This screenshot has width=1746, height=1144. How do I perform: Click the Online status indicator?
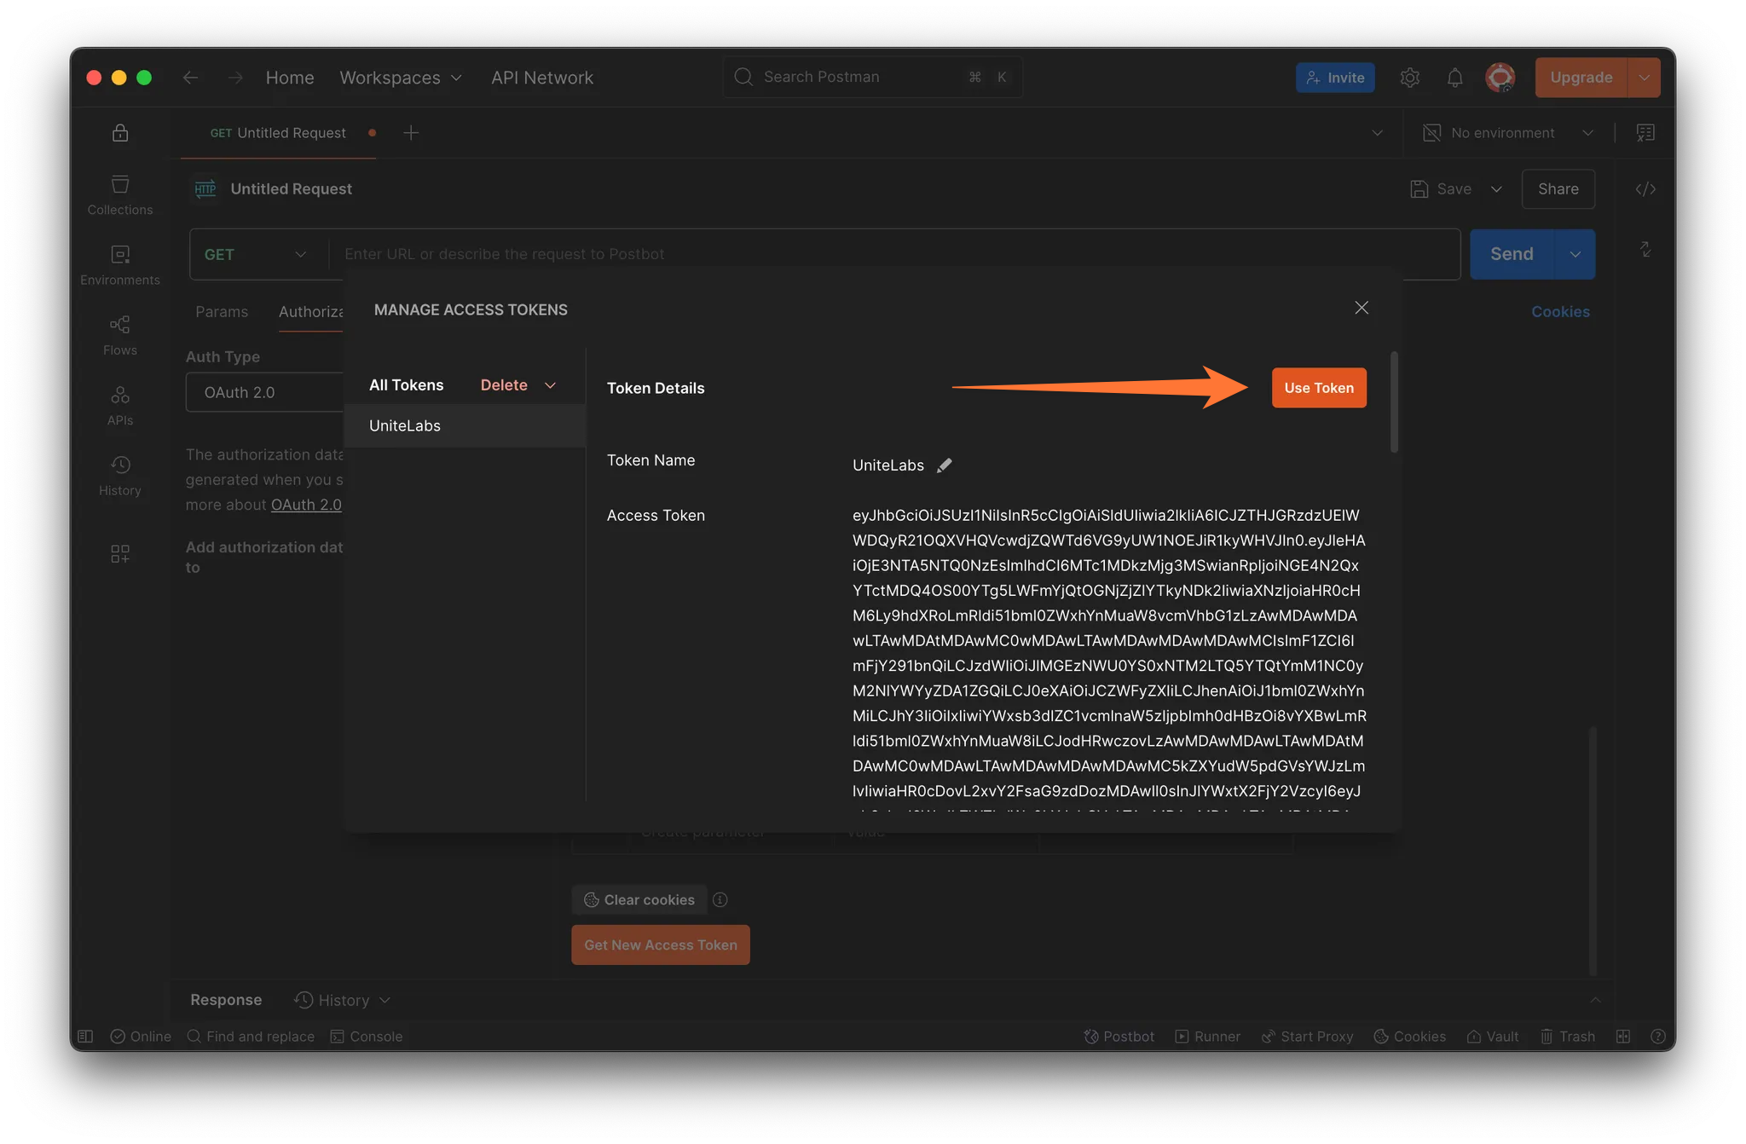click(x=141, y=1037)
